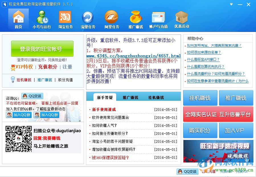Image resolution: width=256 pixels, height=177 pixels.
Task: Open the 流量任务 traffic tasks icon
Action: click(x=88, y=18)
